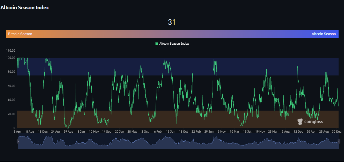Viewport: 344px width, 162px height.
Task: Click the 29 Jun date axis label
Action: pos(209,132)
